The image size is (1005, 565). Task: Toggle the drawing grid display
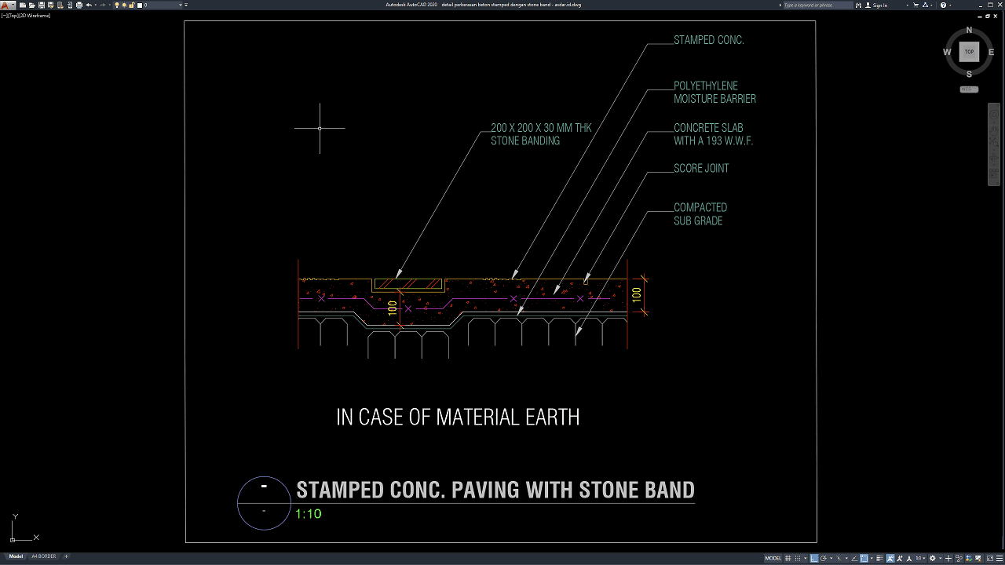pyautogui.click(x=788, y=558)
